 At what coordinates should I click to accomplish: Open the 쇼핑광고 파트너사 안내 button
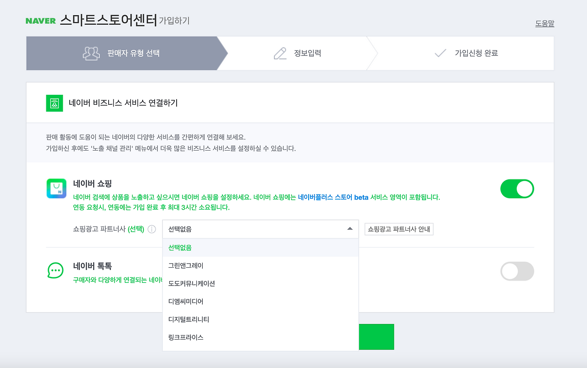pyautogui.click(x=399, y=229)
